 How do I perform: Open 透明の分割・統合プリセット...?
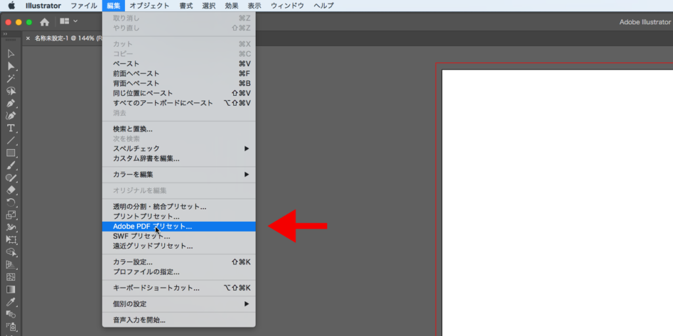179,207
